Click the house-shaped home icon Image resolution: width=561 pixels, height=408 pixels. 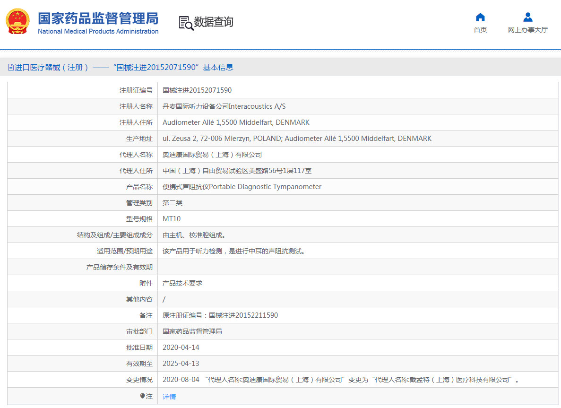(x=480, y=17)
